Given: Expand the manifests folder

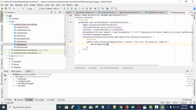Looking at the screenshot, I should (x=7, y=19).
